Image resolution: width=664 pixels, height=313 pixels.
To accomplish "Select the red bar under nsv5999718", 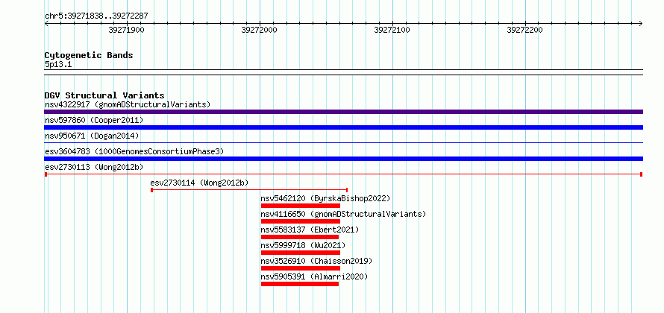I will (x=300, y=253).
